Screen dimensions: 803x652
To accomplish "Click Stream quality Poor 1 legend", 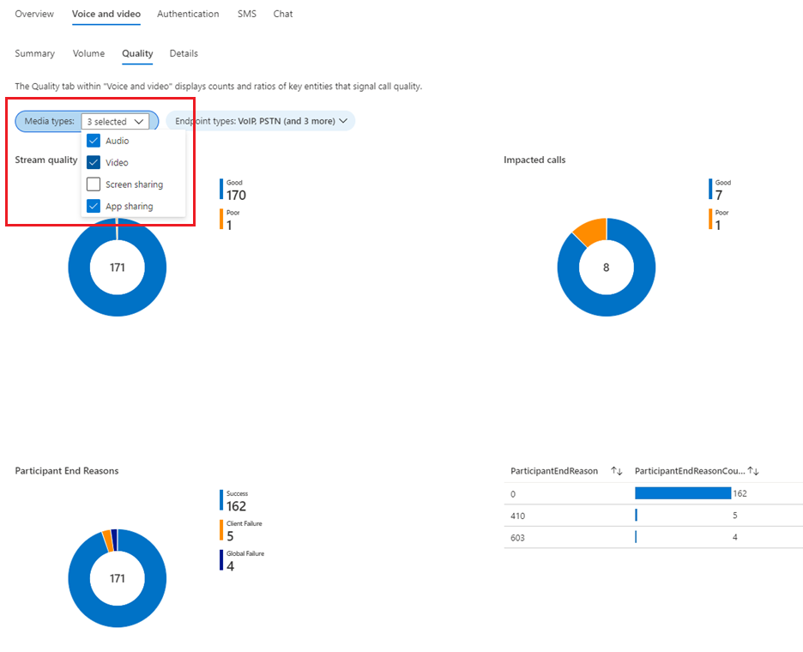I will pyautogui.click(x=230, y=220).
